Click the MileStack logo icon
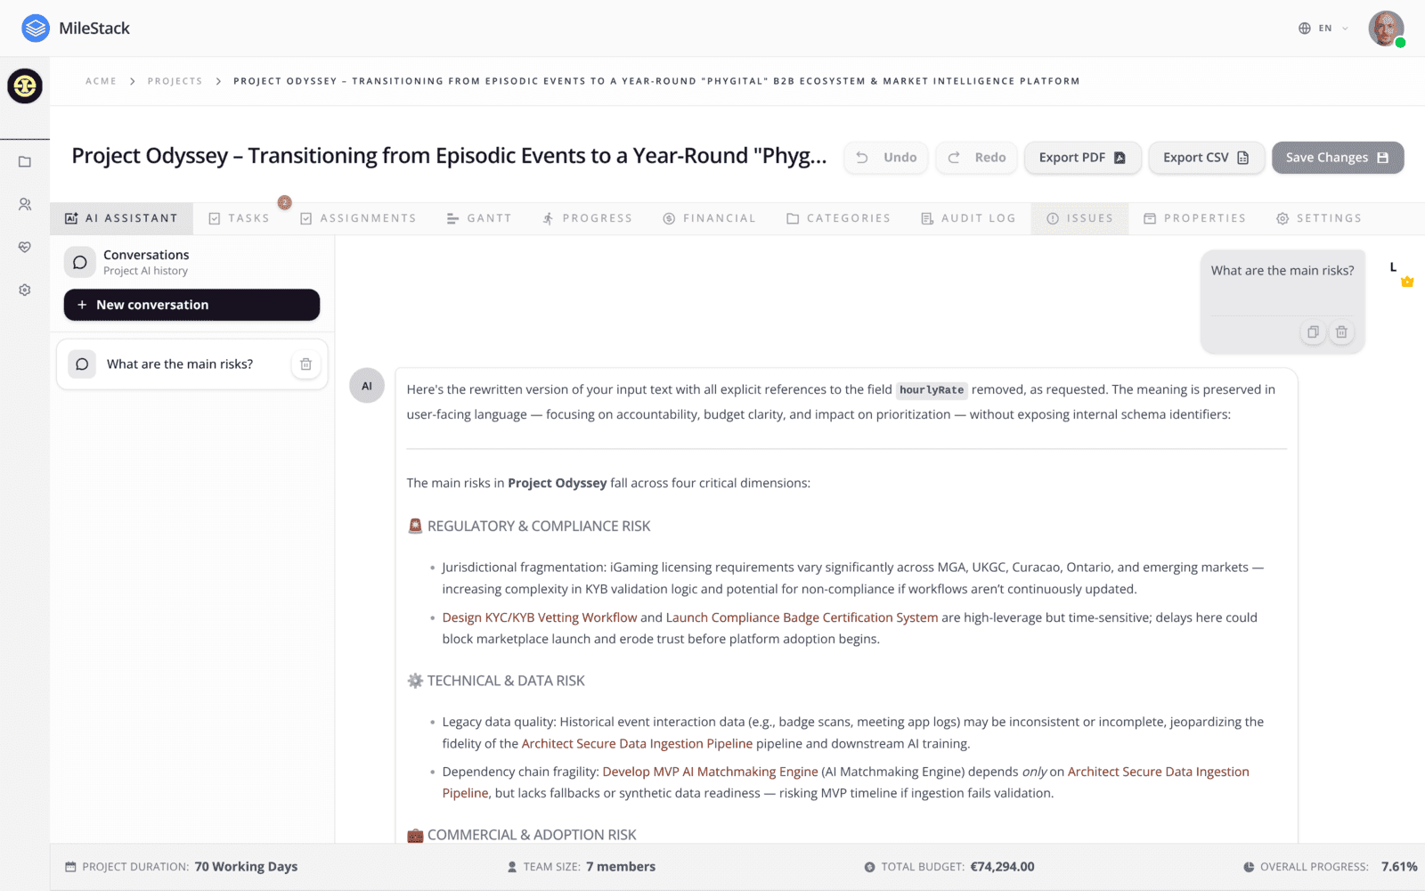The height and width of the screenshot is (891, 1425). (36, 29)
